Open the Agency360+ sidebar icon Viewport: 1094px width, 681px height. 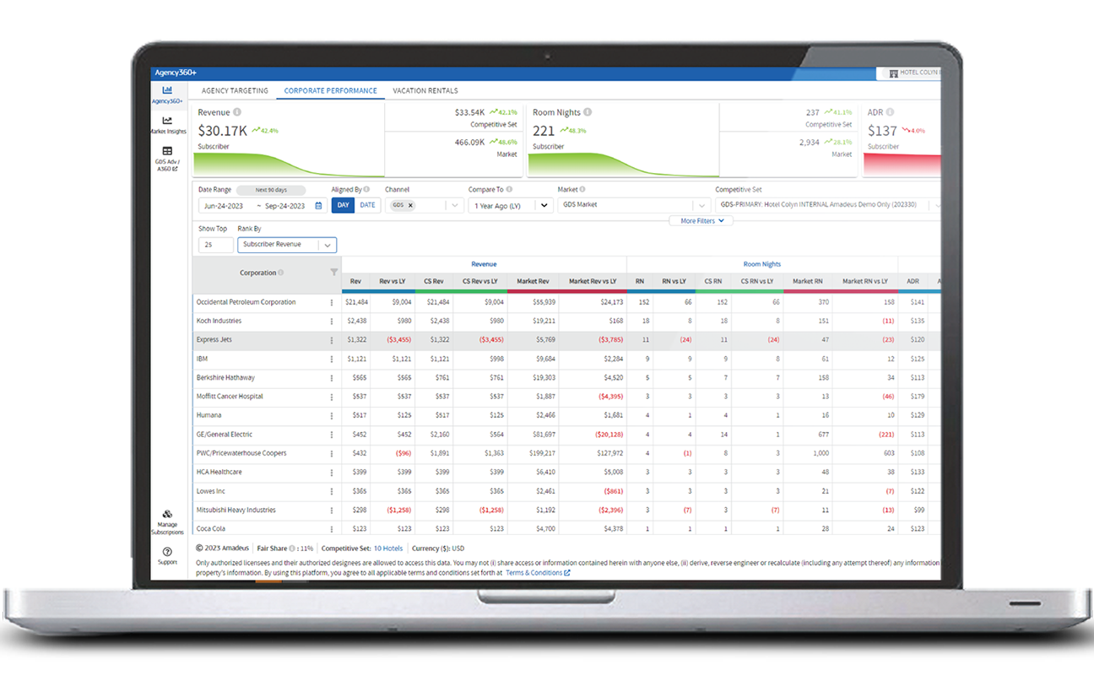[x=167, y=90]
